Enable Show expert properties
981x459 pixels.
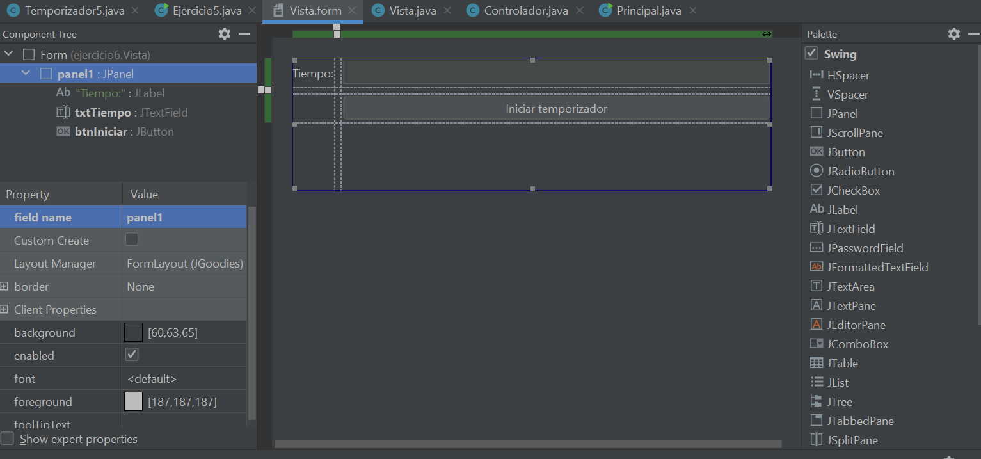point(8,439)
